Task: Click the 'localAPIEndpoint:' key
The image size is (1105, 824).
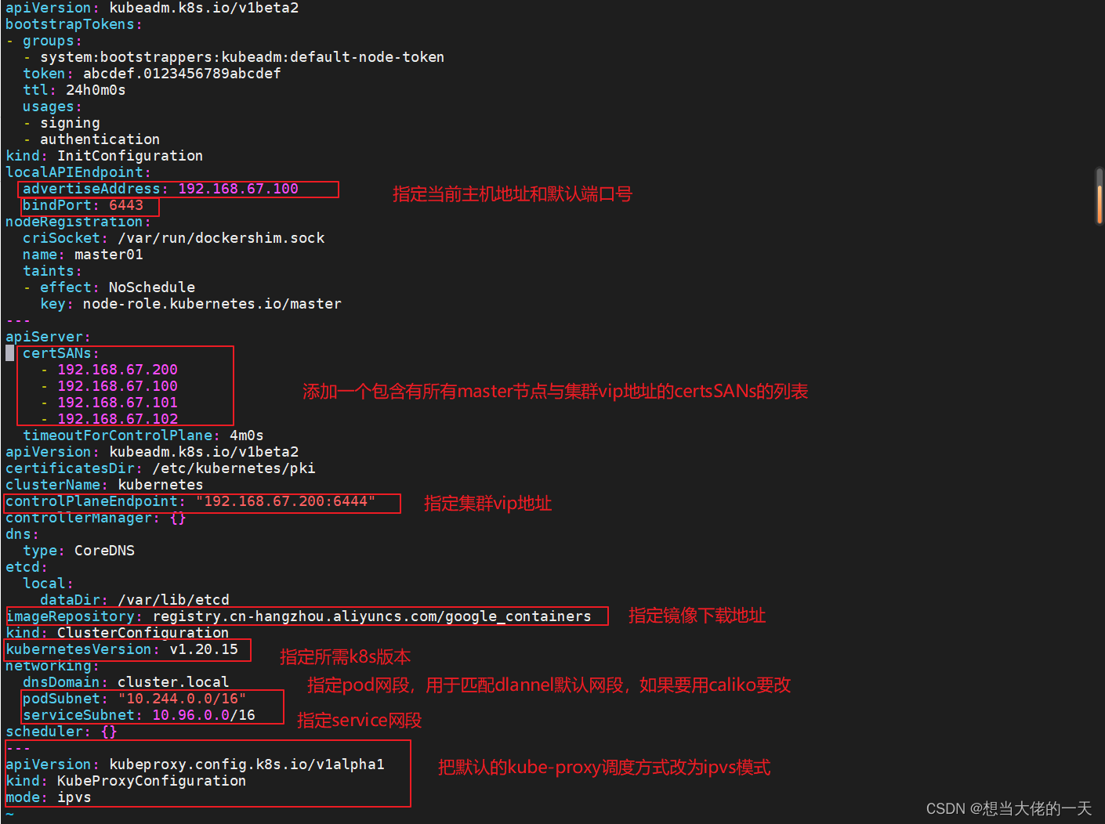Action: pos(78,172)
